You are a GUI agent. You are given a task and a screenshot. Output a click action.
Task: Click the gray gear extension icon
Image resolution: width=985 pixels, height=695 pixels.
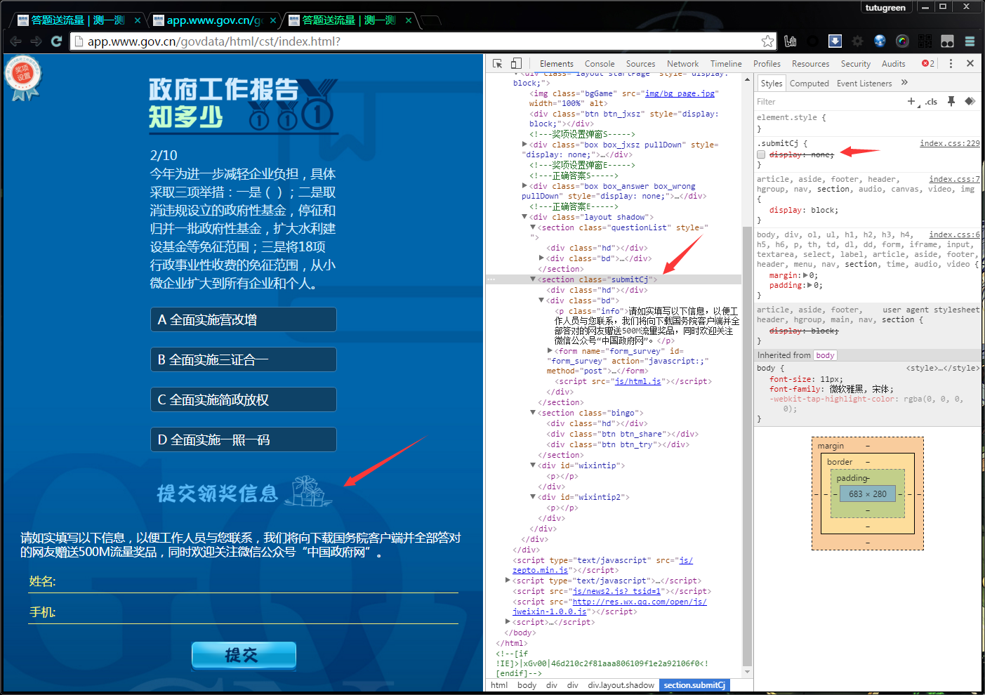point(857,41)
